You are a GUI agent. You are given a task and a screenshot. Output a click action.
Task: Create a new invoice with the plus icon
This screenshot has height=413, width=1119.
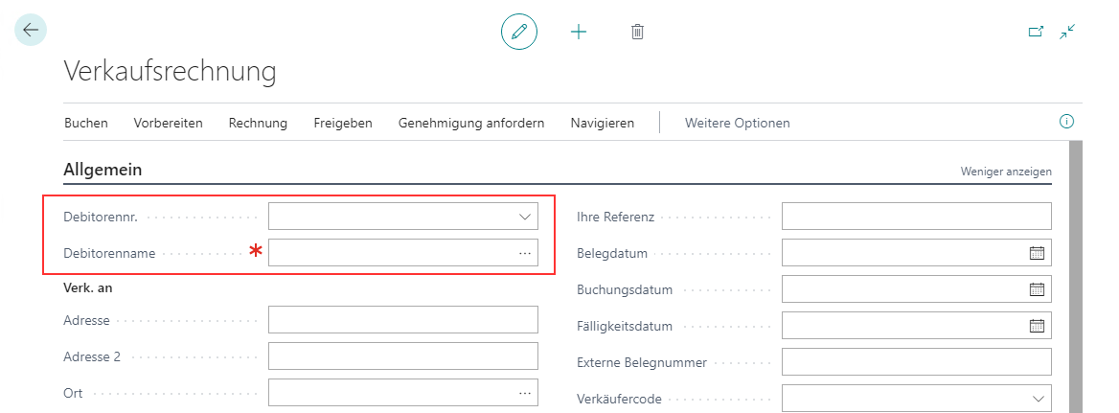pyautogui.click(x=578, y=32)
